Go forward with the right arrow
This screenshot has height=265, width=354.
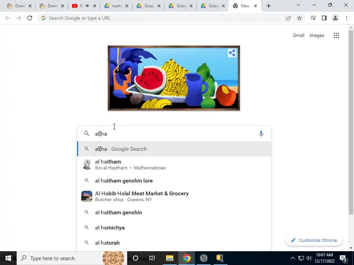pos(19,18)
